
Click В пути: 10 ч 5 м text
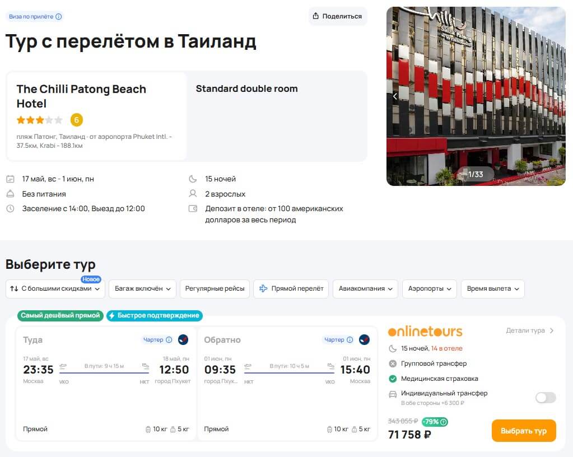pos(290,366)
